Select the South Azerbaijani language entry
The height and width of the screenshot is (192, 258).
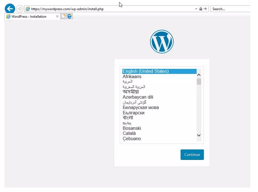159,102
